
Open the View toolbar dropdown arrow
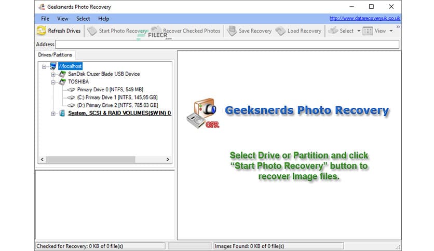coord(391,31)
